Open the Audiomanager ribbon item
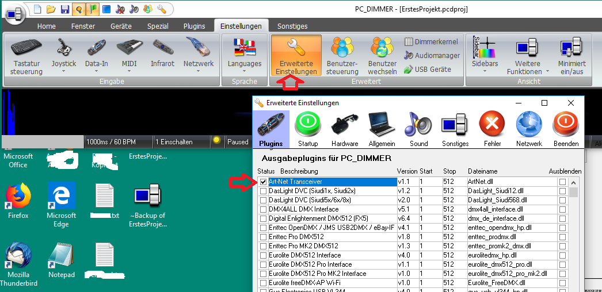The width and height of the screenshot is (602, 292). tap(432, 55)
